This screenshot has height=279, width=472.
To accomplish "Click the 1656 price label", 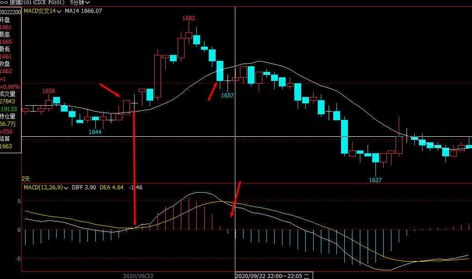I will (49, 91).
